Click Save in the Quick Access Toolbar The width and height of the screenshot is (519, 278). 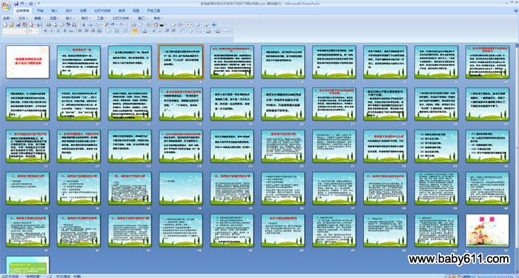[16, 3]
